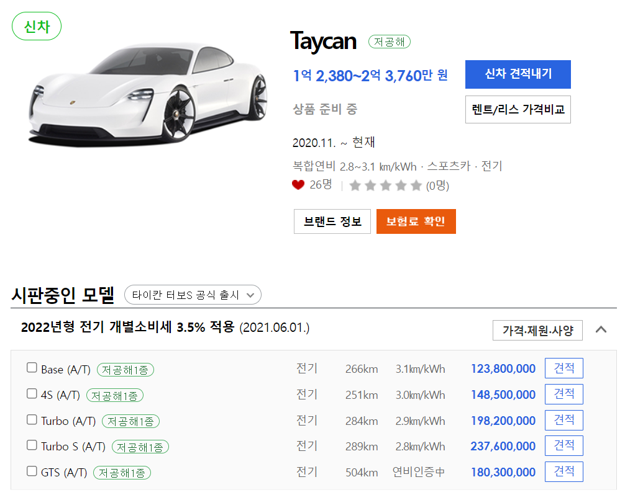This screenshot has width=625, height=495.
Task: Open 가격·제원·사양 button
Action: (x=537, y=330)
